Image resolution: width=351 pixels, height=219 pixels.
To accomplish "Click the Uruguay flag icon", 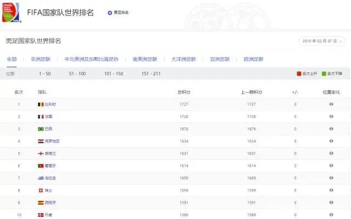I will pos(41,178).
